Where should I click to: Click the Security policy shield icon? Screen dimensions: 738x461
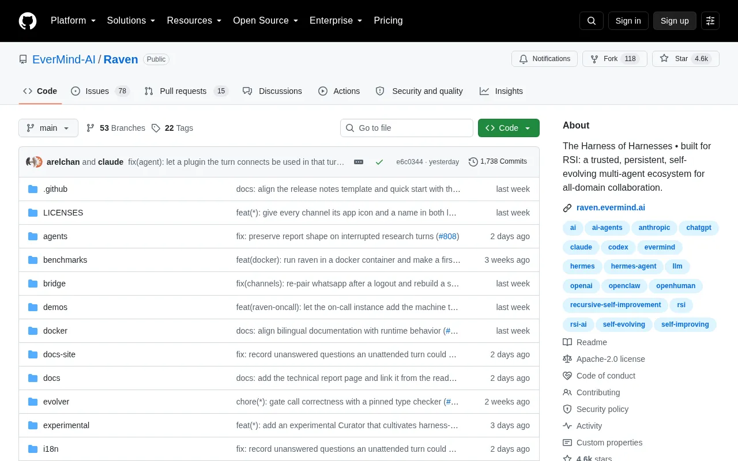pyautogui.click(x=567, y=409)
